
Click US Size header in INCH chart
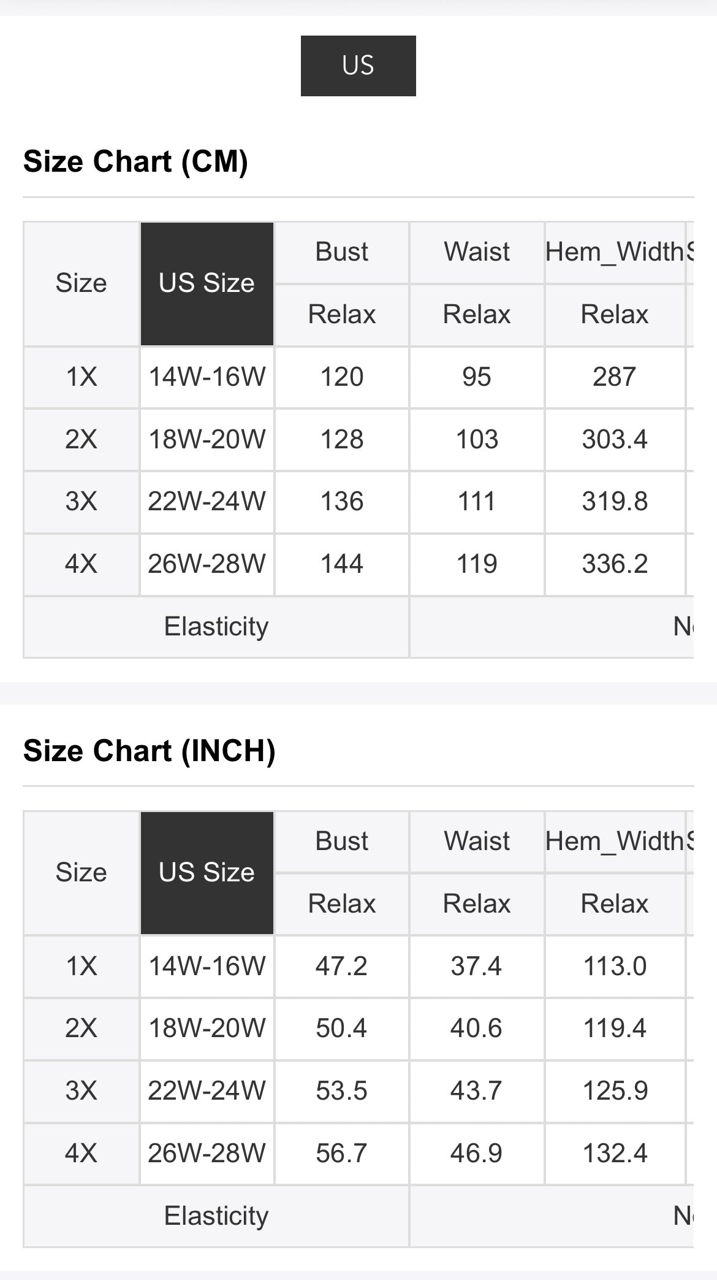click(207, 873)
